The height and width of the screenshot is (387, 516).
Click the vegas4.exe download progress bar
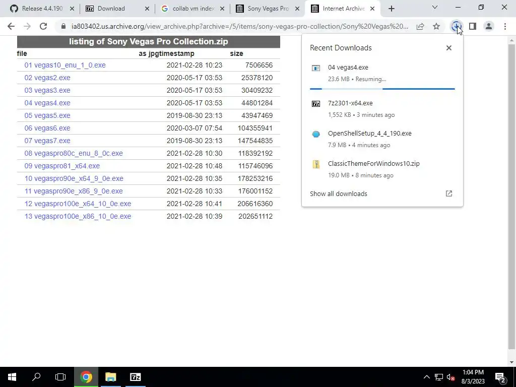(x=382, y=89)
